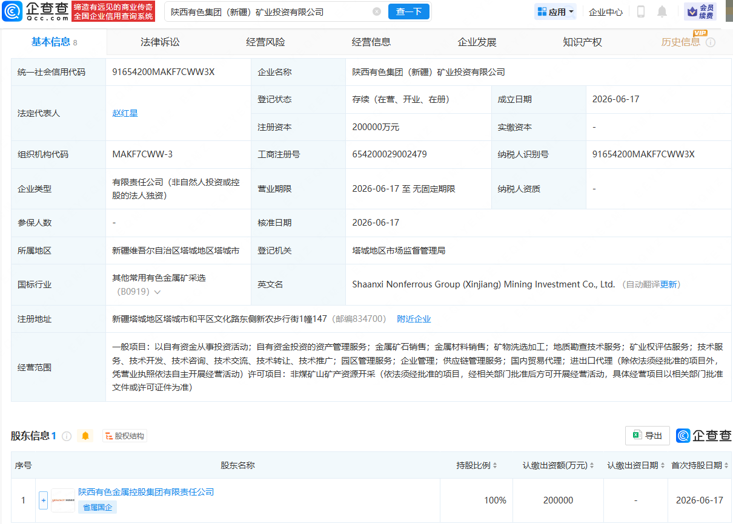Expand the industry code B0919 chevron
Viewport: 733px width, 524px height.
click(x=158, y=292)
